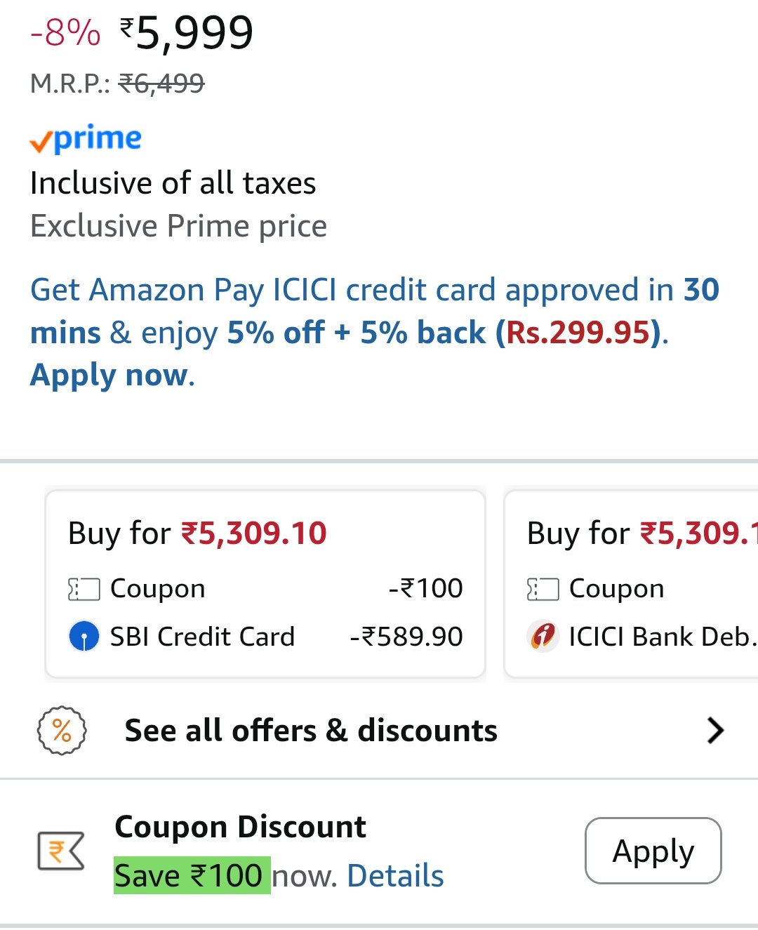Click the Prime logo badge

(x=86, y=138)
